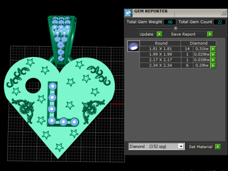
Task: Select the 2.34 X 2.34 size cell
Action: click(x=161, y=66)
